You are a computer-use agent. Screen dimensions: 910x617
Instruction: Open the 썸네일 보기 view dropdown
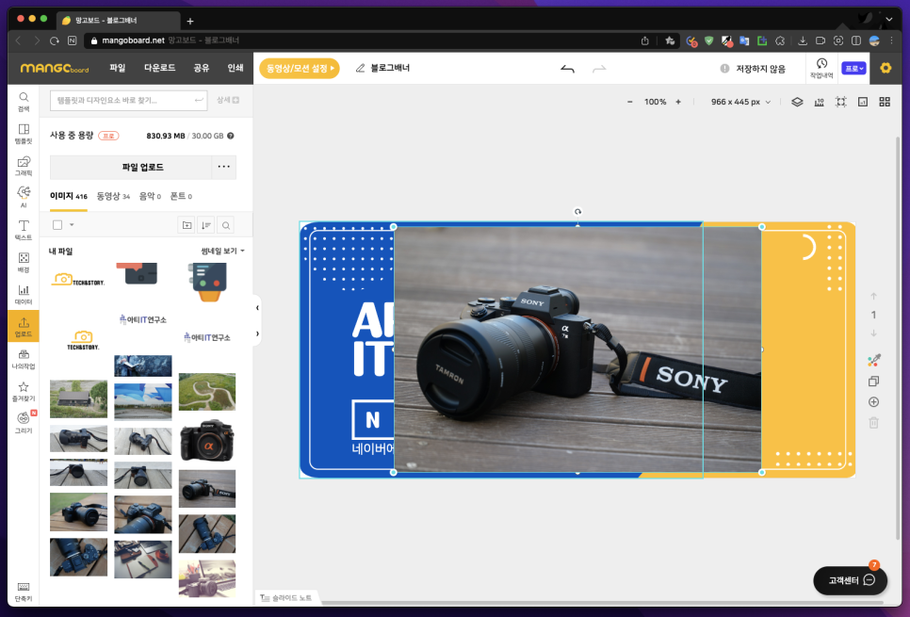coord(222,251)
